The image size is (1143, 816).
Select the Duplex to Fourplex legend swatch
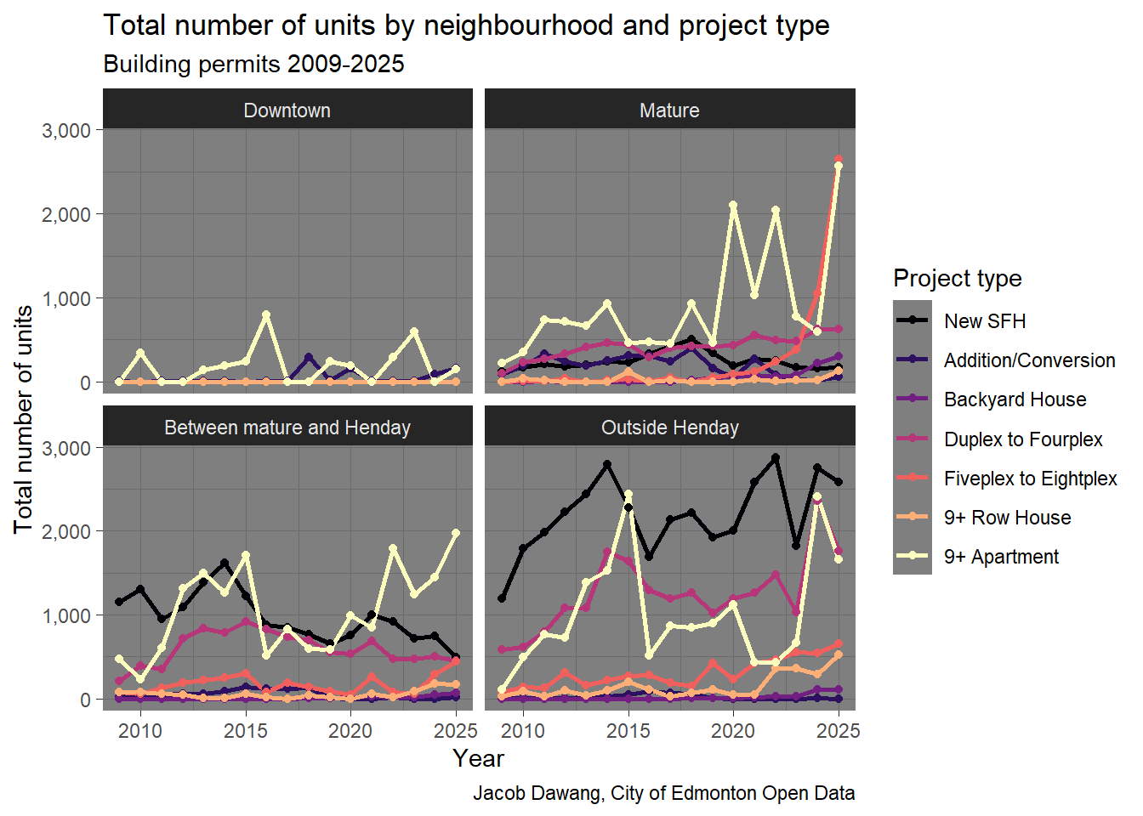[913, 438]
